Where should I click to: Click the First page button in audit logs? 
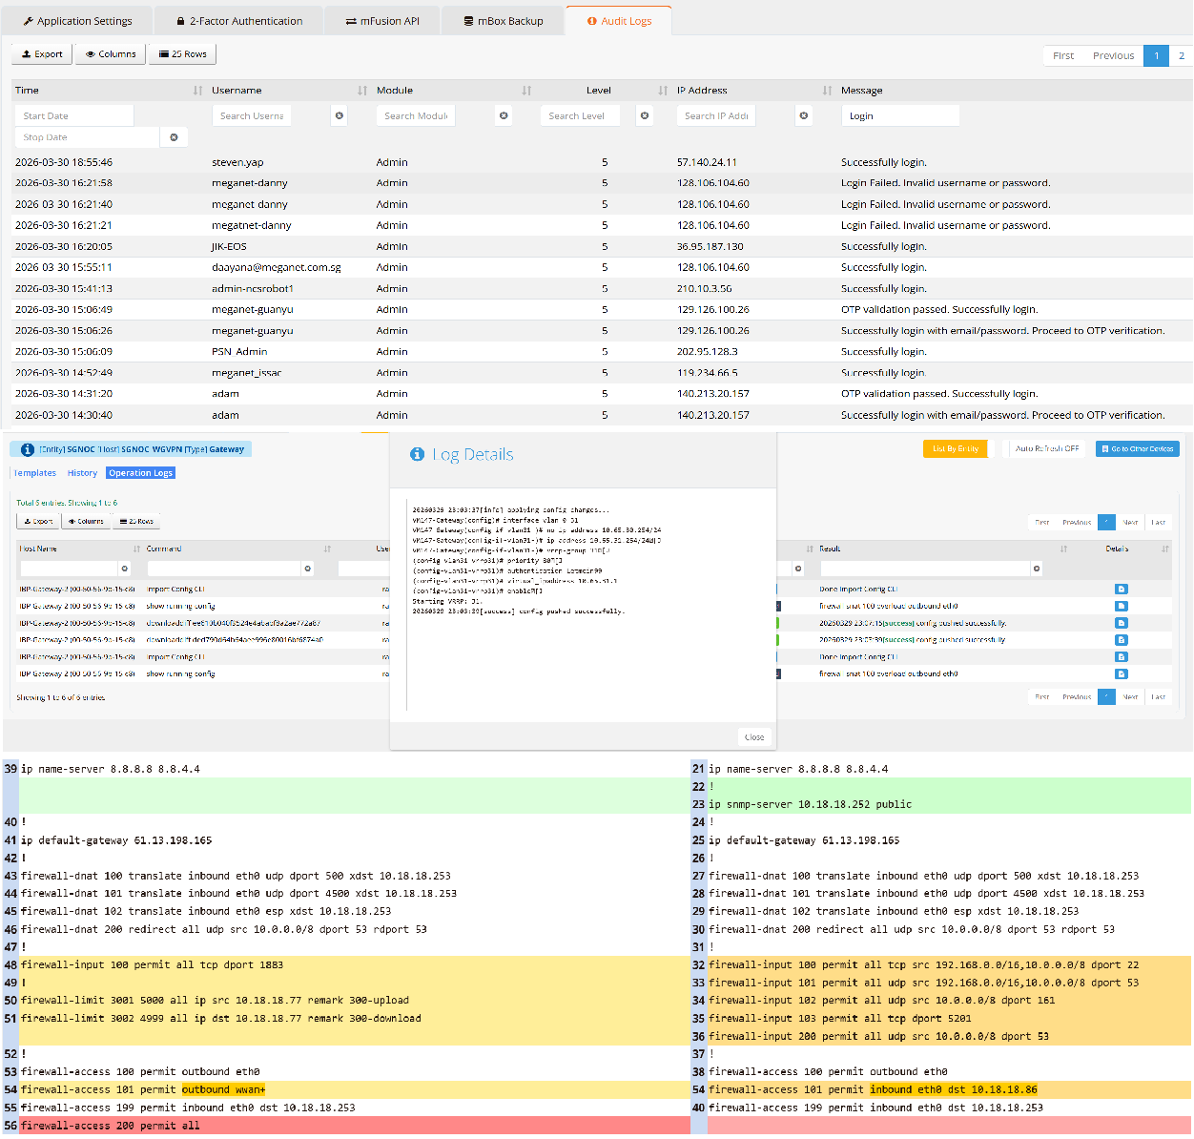[1063, 55]
